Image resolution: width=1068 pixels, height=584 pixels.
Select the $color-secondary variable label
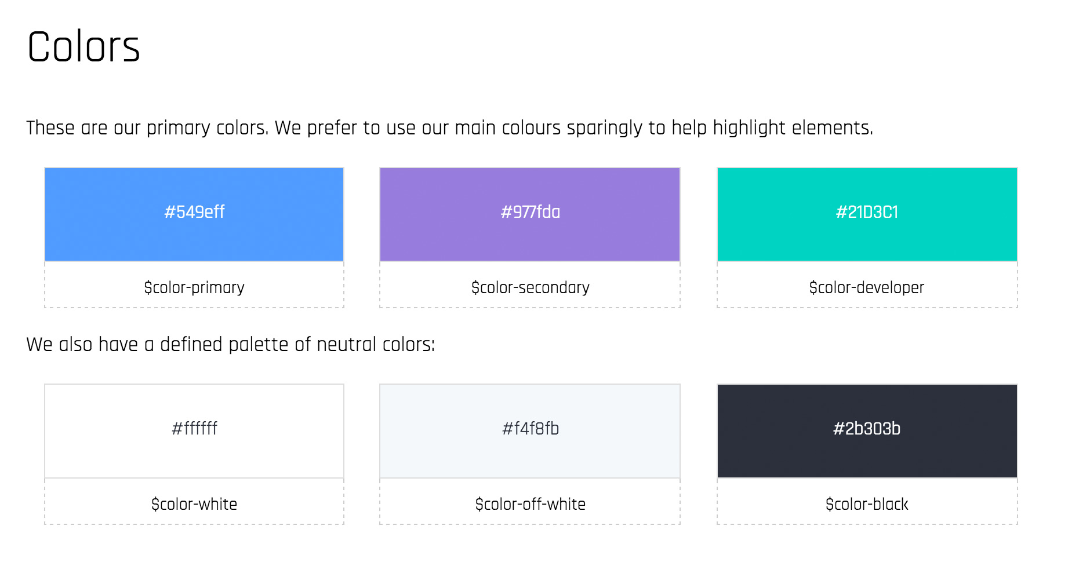coord(530,287)
